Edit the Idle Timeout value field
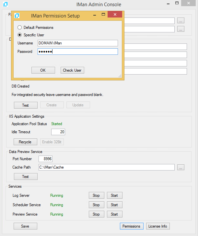 pos(58,132)
